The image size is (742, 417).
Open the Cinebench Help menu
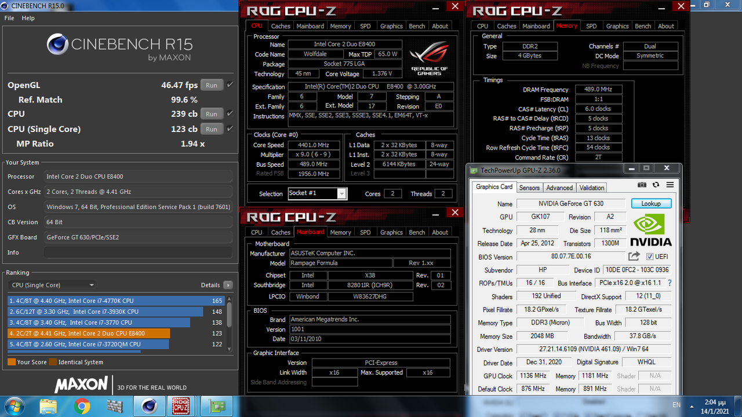pos(28,18)
